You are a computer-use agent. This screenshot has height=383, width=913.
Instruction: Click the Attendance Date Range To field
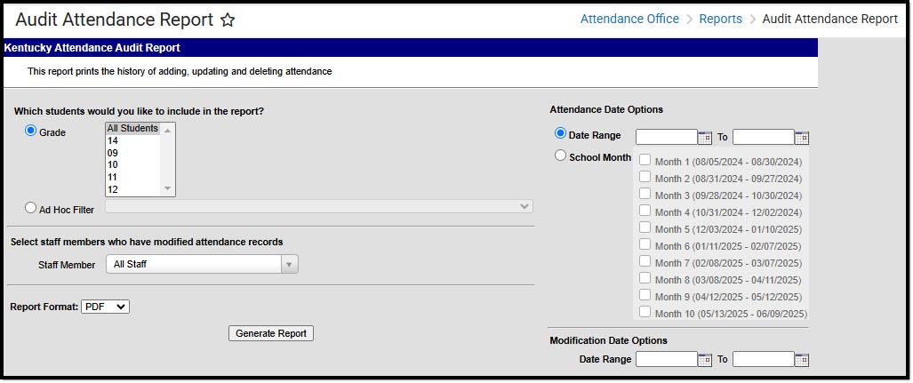tap(764, 138)
